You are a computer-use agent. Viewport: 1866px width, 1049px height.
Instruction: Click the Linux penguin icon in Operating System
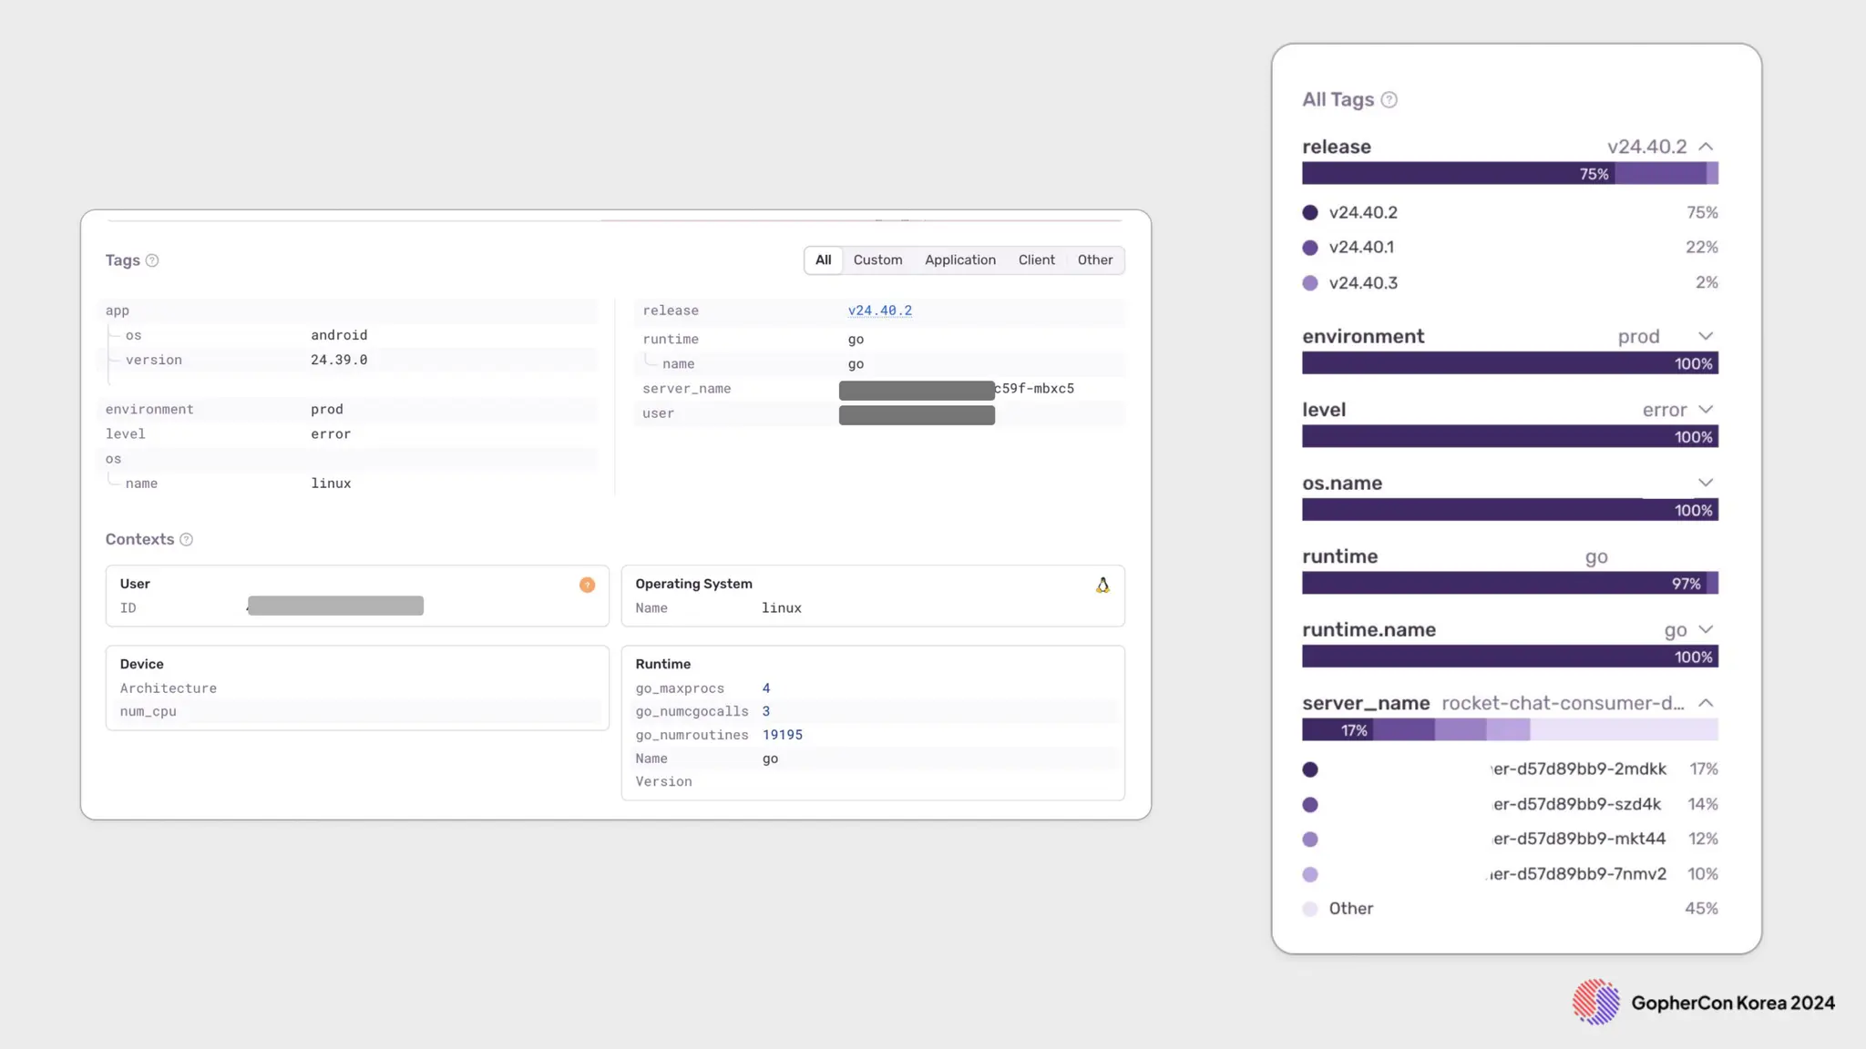[x=1102, y=586]
